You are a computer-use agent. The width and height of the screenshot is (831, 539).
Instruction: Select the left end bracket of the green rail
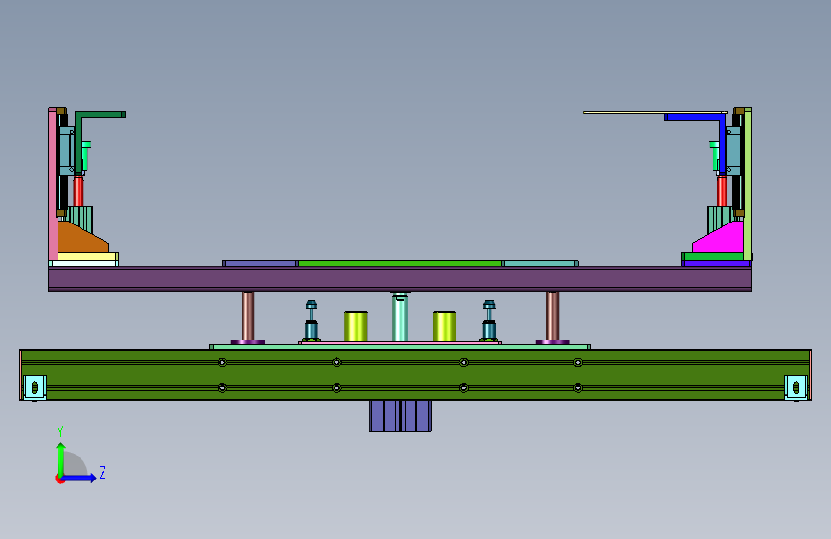(x=35, y=387)
